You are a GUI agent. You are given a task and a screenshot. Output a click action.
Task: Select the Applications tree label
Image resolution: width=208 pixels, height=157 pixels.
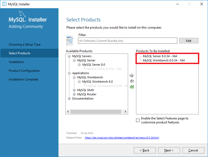(81, 73)
